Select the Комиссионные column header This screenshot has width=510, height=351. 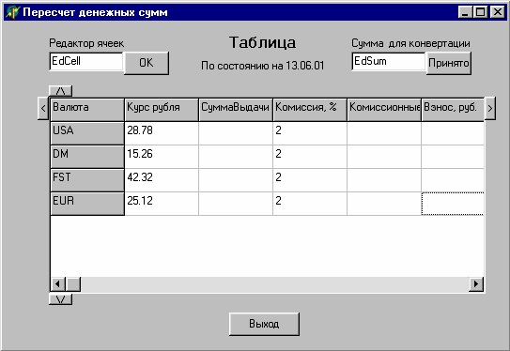384,110
